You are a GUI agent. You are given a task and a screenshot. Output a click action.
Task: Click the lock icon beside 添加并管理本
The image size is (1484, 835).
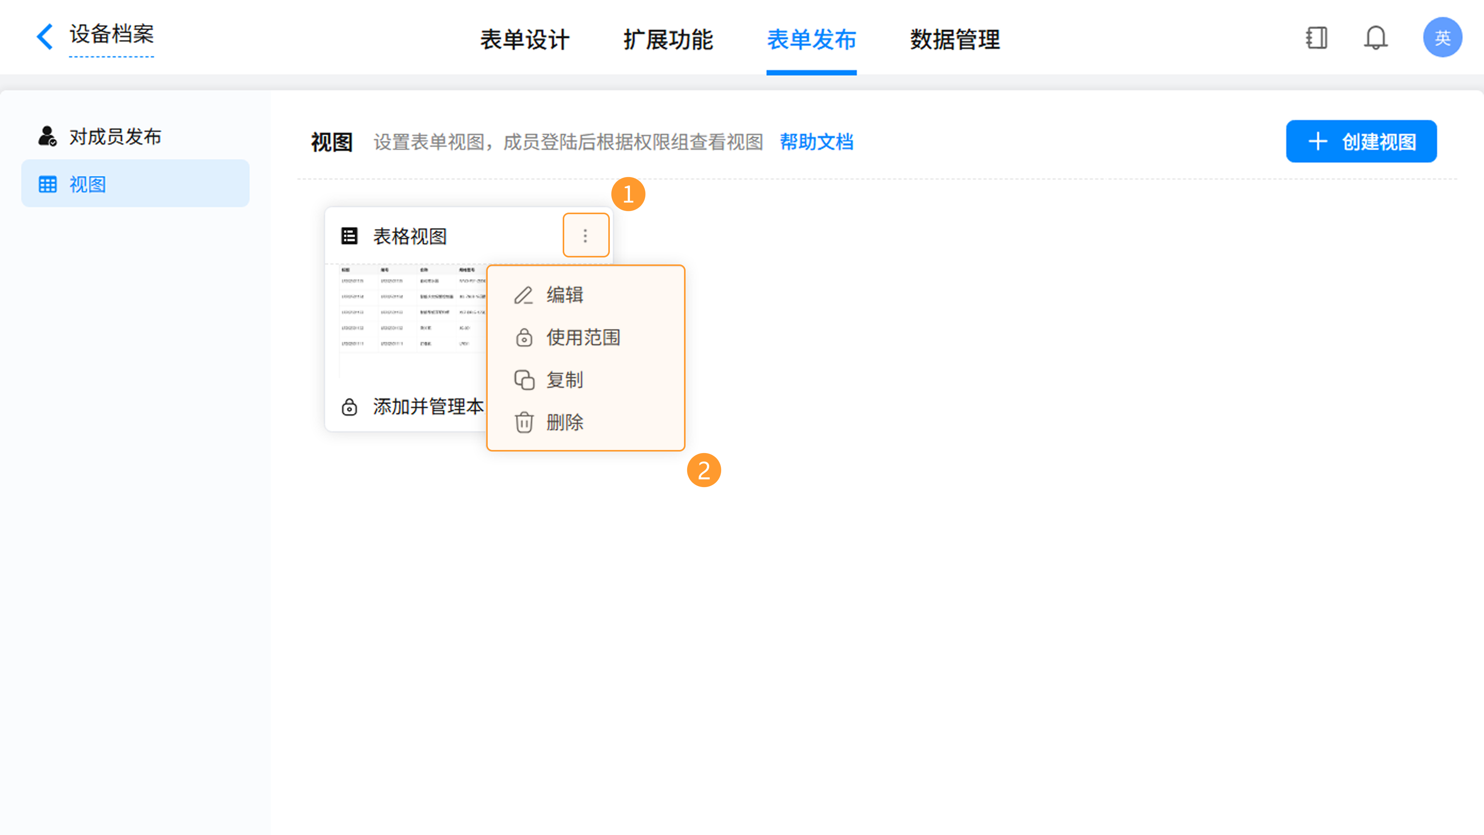click(349, 407)
